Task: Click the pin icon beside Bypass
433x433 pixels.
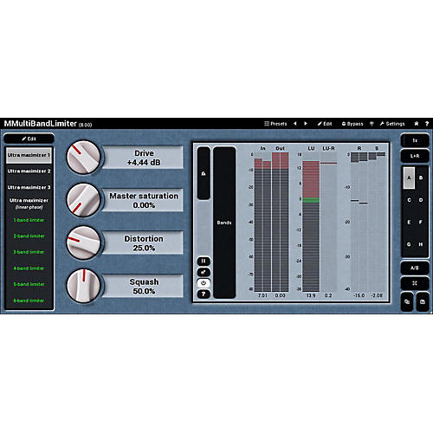Action: point(372,124)
